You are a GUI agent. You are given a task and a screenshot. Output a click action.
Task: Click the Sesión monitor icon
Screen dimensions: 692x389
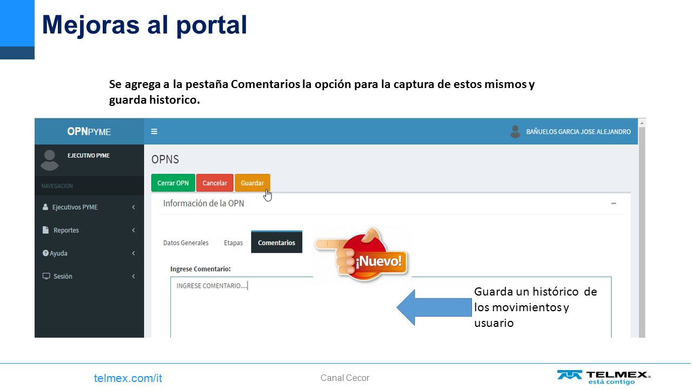point(46,276)
